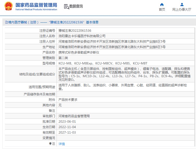This screenshot has width=196, height=151.
Task: Click the 管理类别 label
Action: tap(49, 58)
